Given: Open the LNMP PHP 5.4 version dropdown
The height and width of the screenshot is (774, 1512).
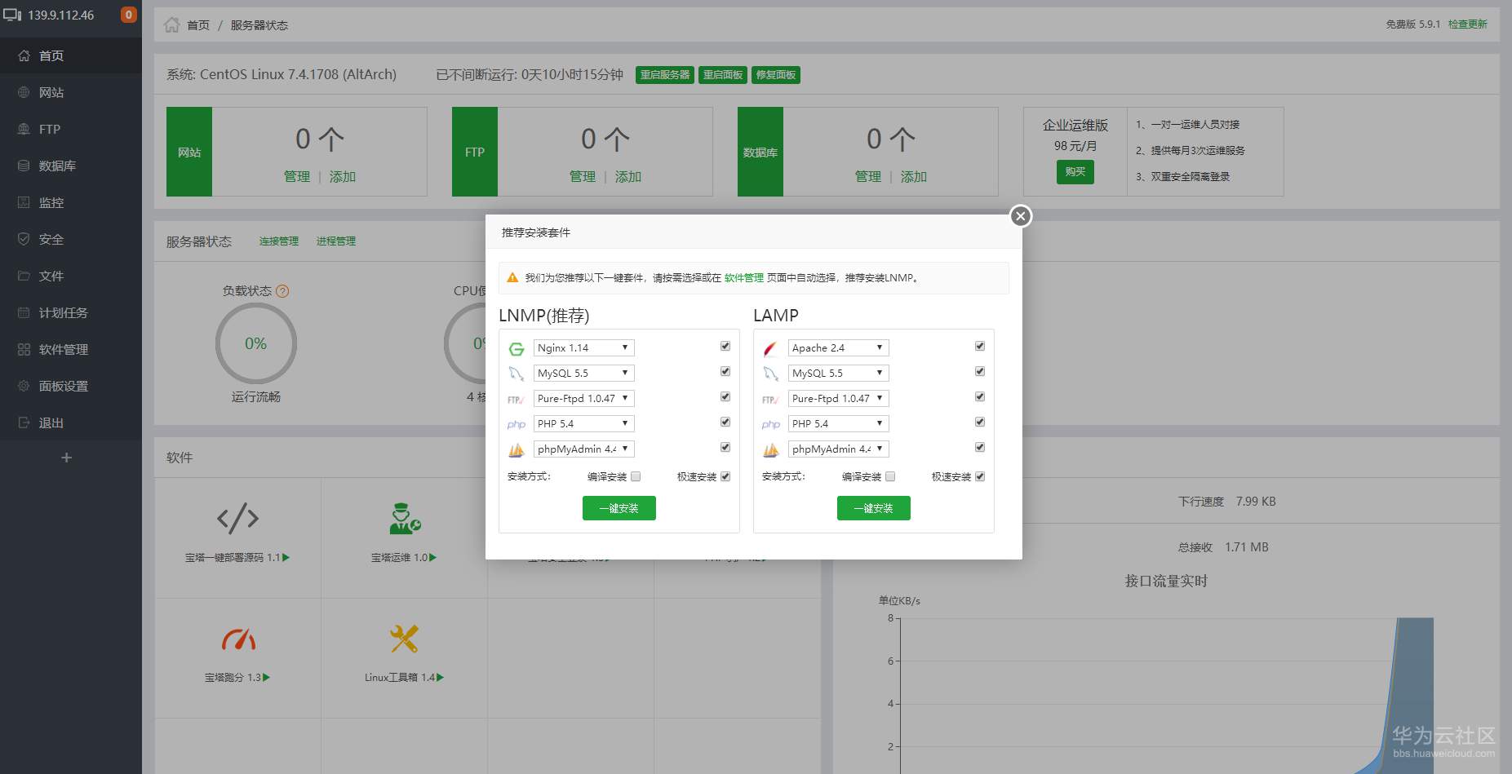Looking at the screenshot, I should pos(584,423).
